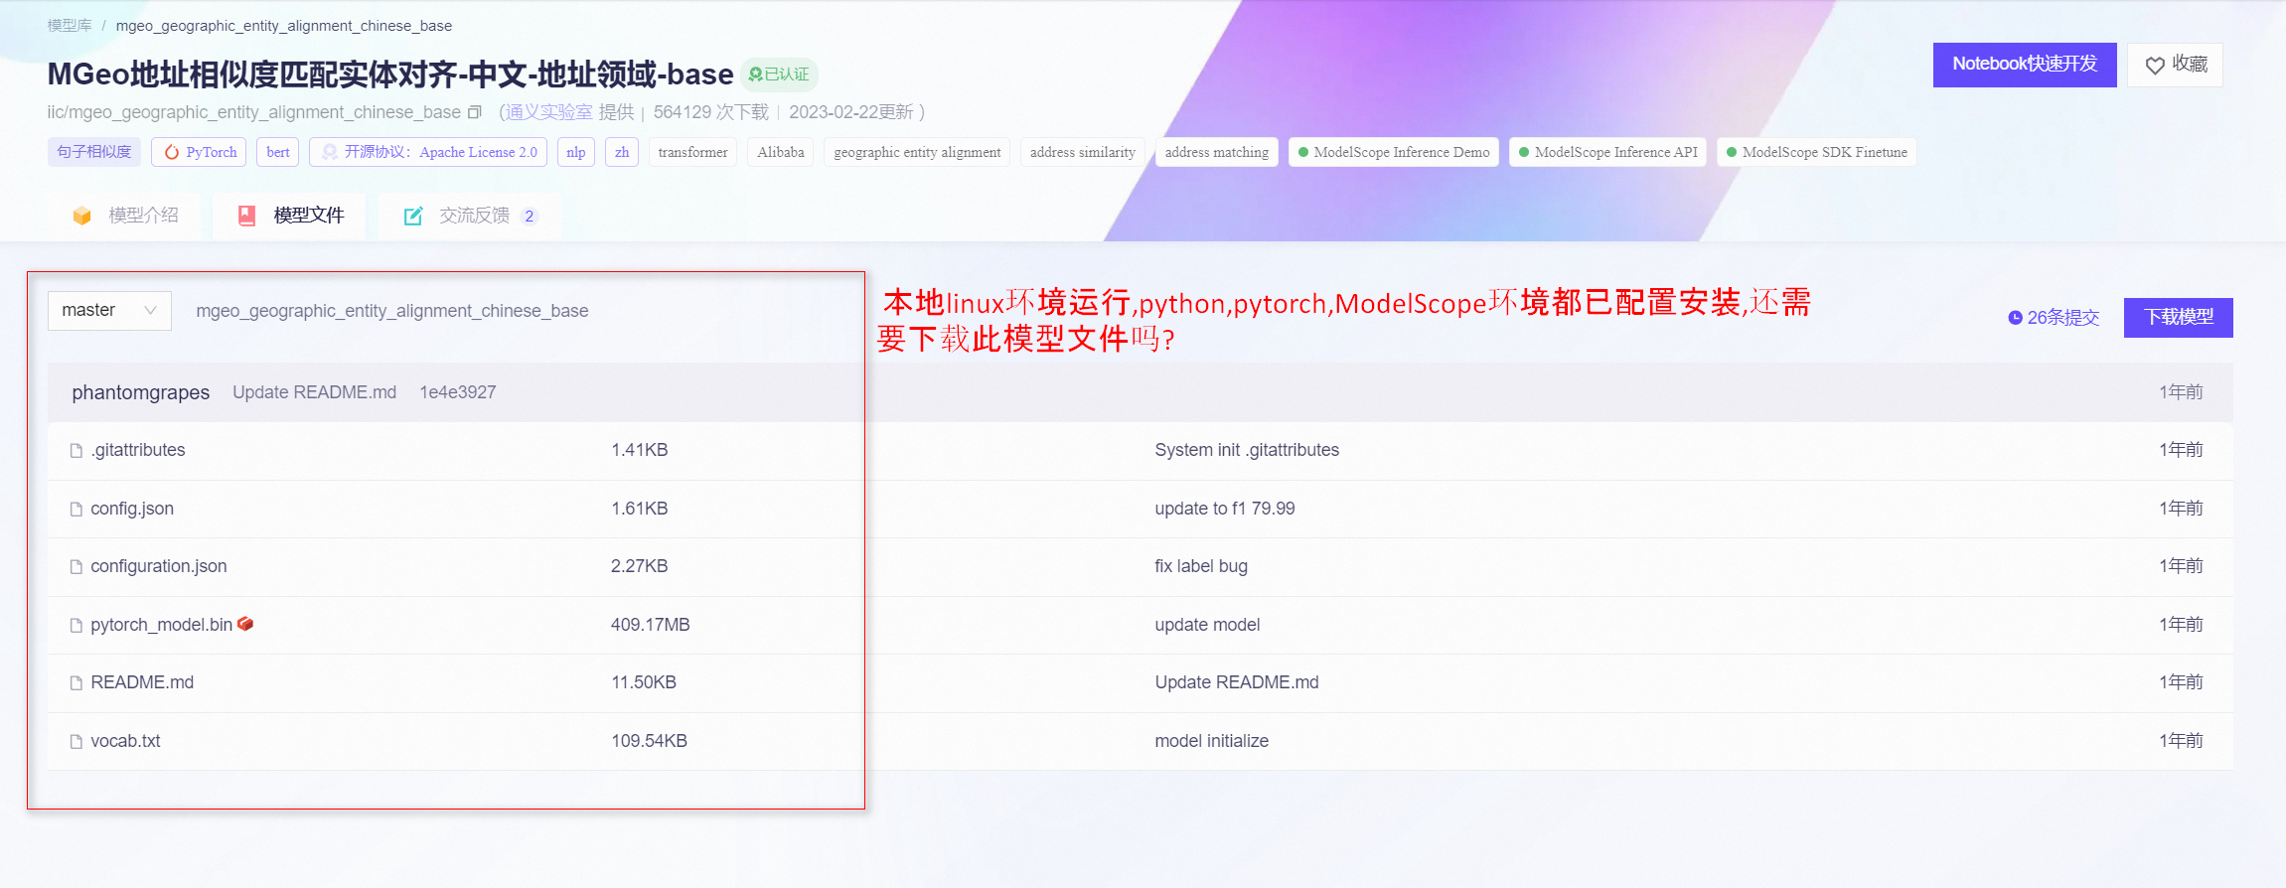Click the geographic entity alignment tag

[917, 152]
